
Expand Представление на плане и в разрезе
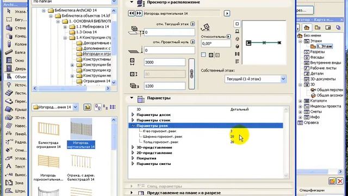click(x=132, y=192)
